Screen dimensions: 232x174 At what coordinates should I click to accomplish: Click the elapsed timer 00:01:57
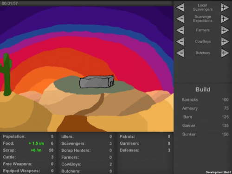pyautogui.click(x=10, y=3)
